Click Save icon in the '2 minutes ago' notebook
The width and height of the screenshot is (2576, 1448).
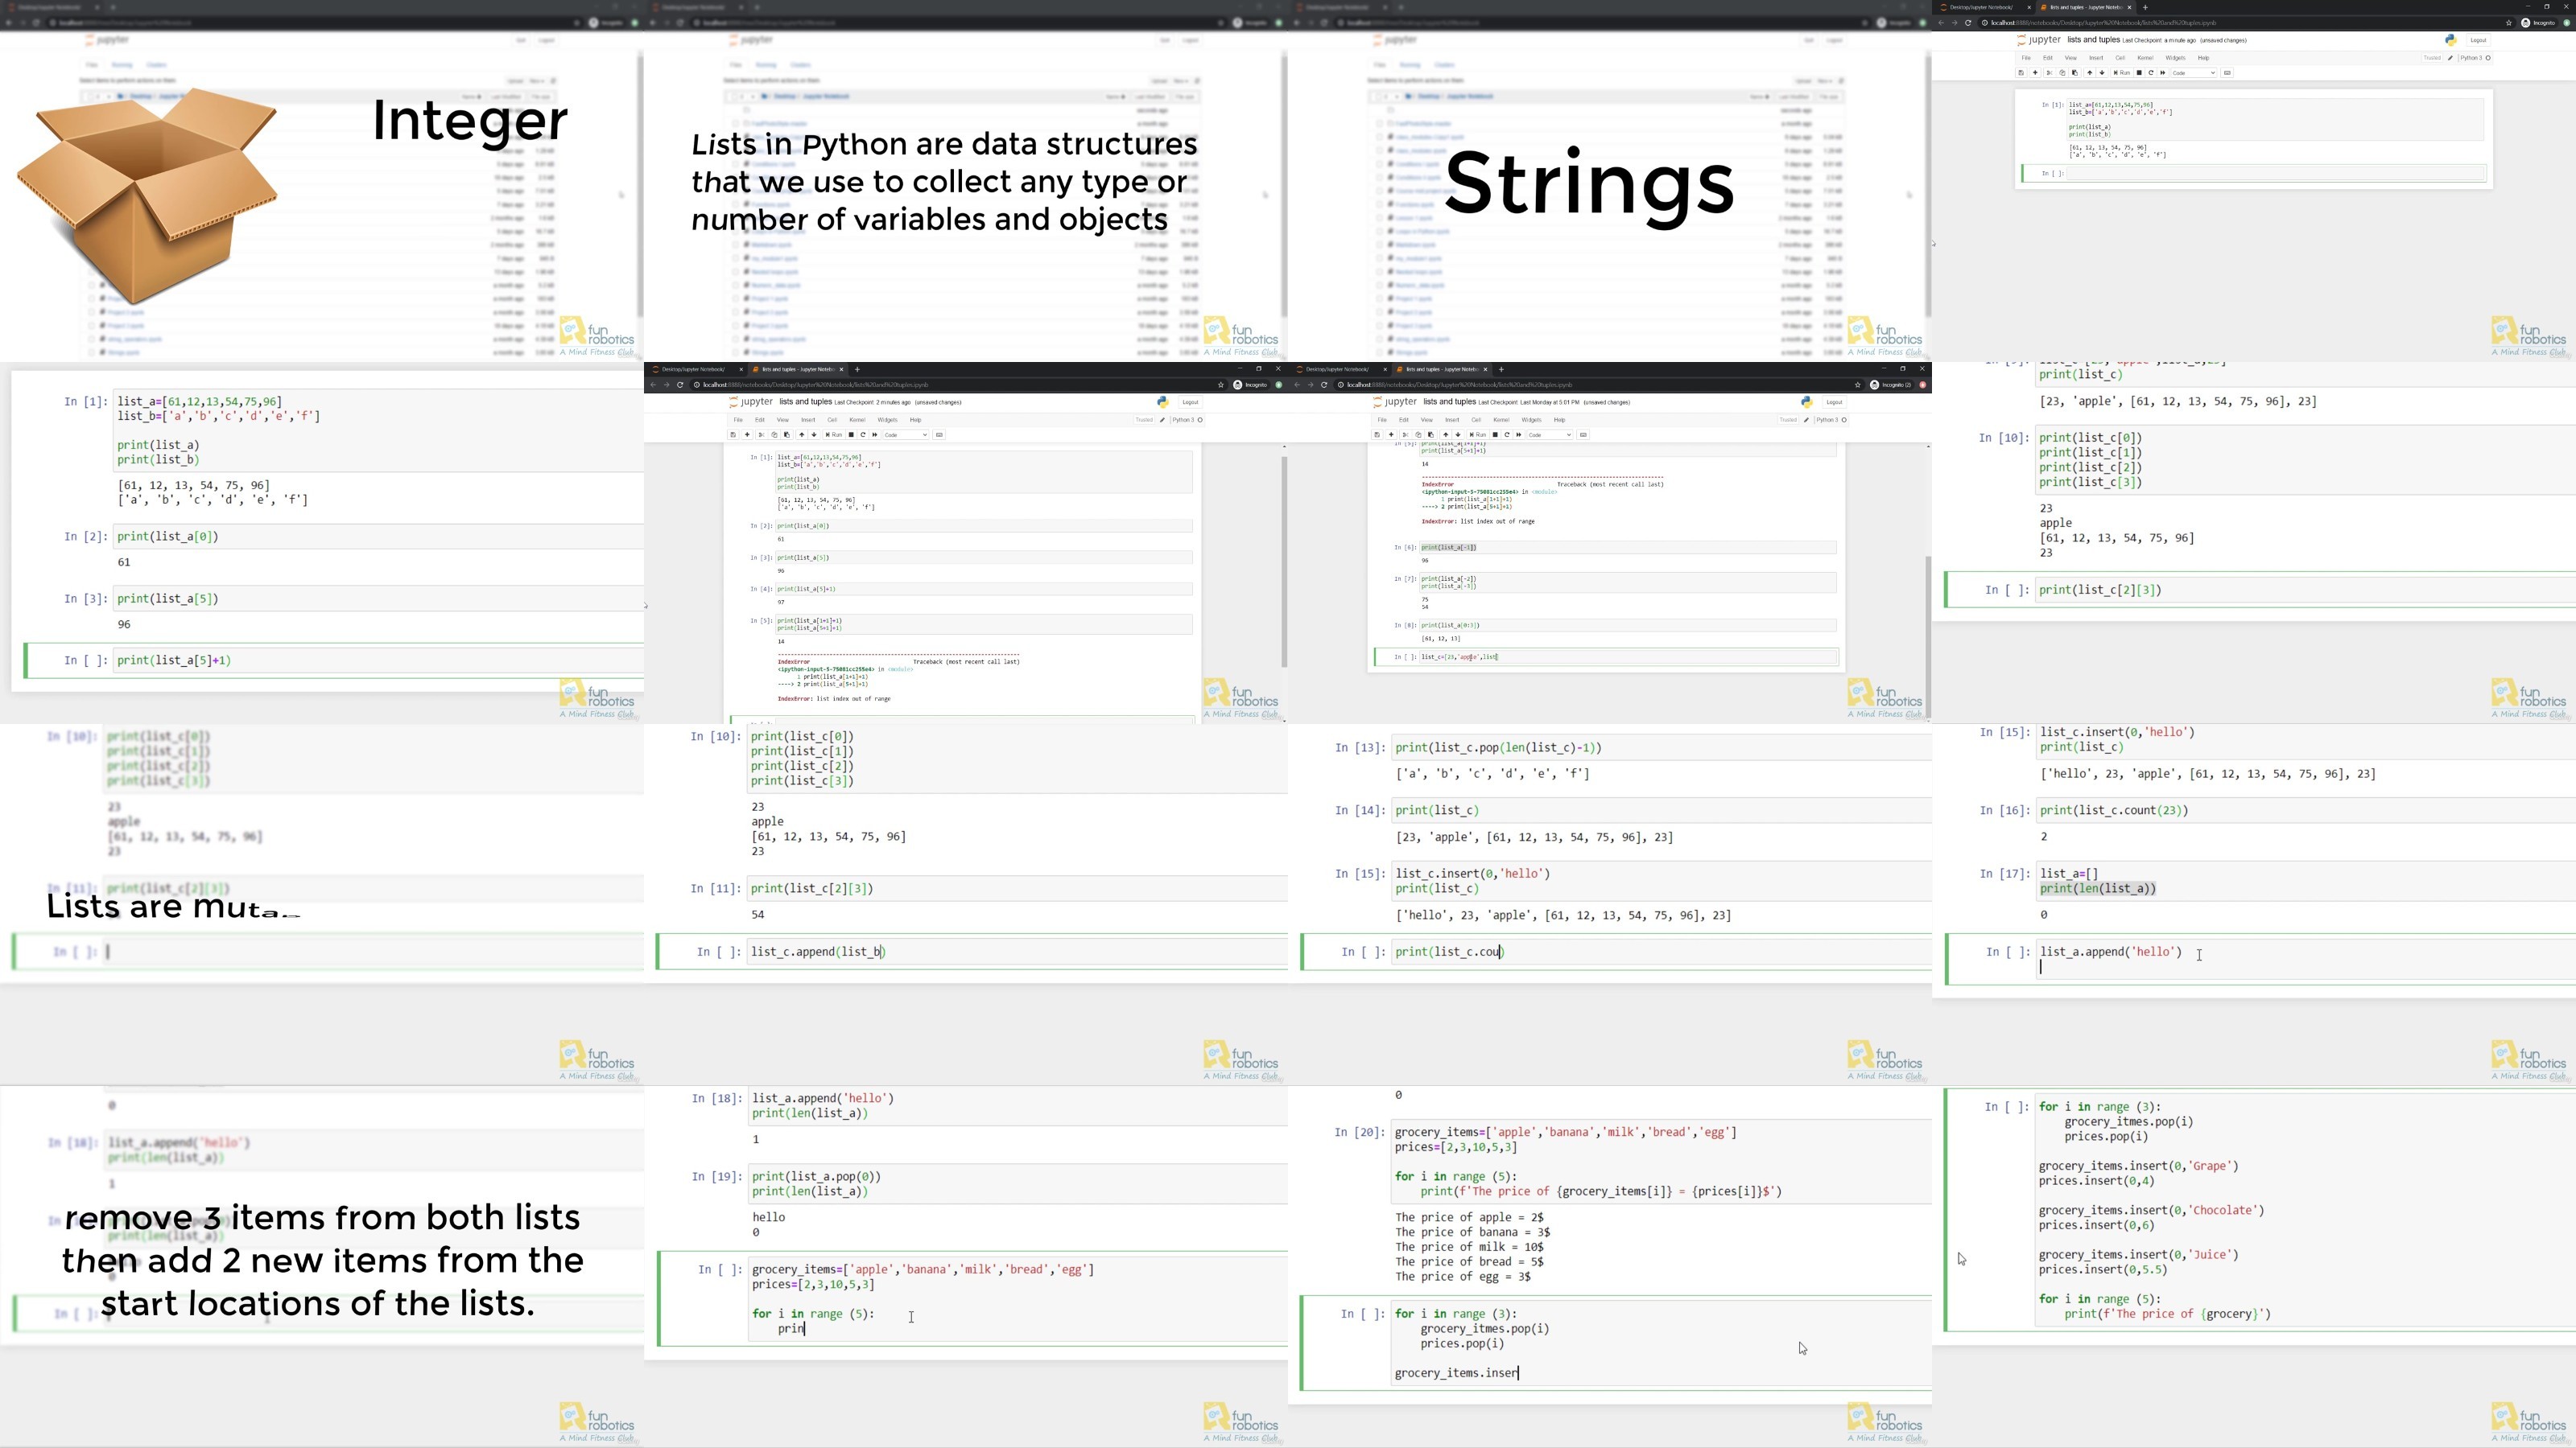[733, 434]
